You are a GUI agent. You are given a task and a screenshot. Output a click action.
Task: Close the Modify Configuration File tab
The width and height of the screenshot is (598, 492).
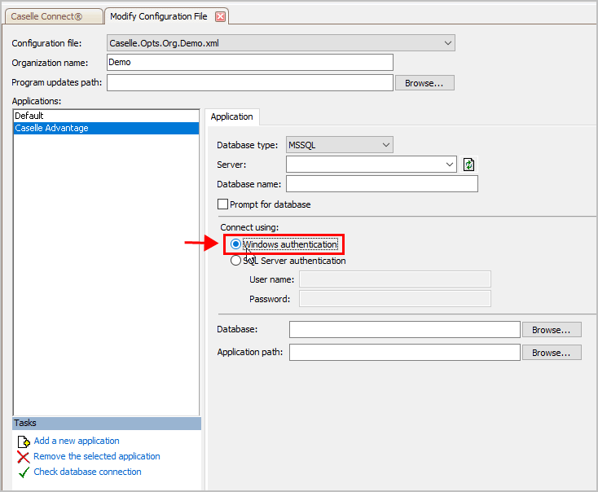220,16
